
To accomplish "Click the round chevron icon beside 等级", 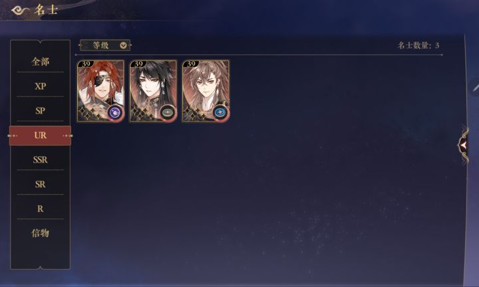I will (123, 45).
